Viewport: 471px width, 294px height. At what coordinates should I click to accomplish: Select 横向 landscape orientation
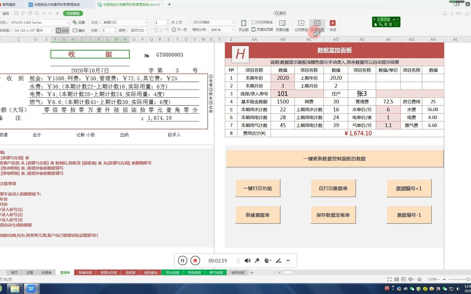pyautogui.click(x=79, y=30)
